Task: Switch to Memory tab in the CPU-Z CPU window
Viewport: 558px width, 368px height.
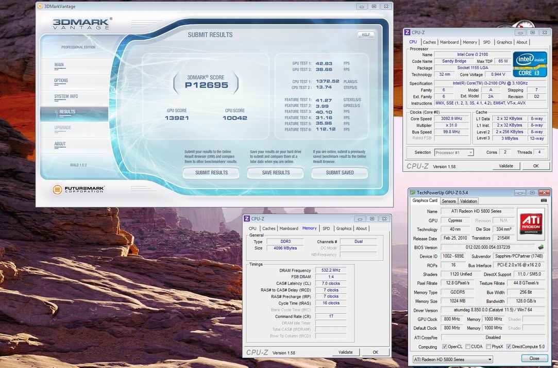Action: point(470,42)
